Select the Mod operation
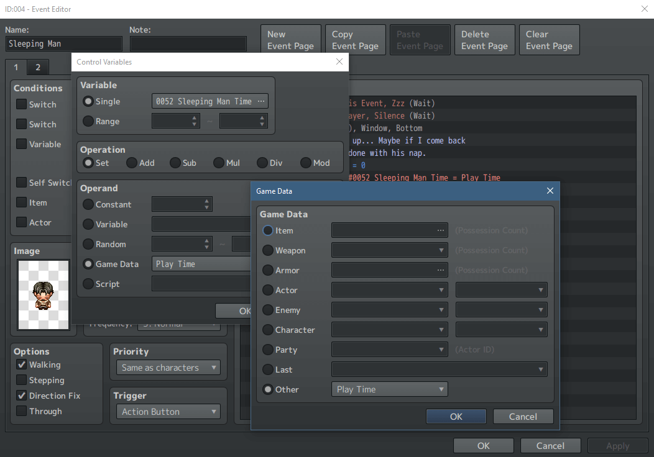 click(305, 163)
